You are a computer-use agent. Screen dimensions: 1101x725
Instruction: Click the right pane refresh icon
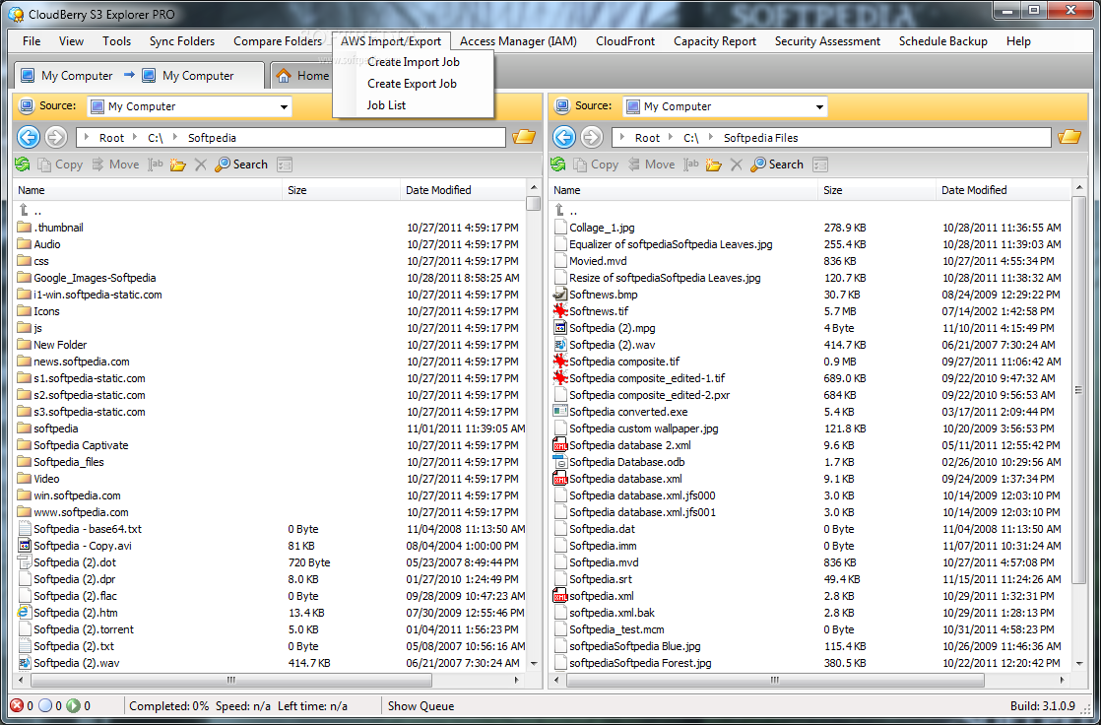coord(558,165)
